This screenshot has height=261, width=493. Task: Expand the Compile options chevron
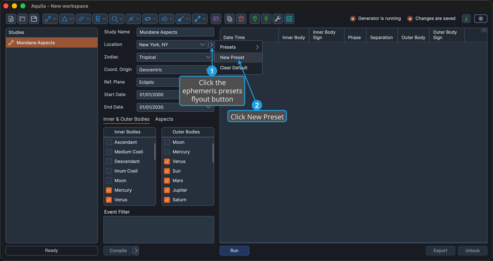(136, 251)
